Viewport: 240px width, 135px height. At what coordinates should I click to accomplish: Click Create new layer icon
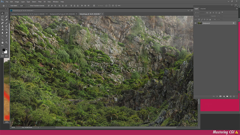point(230,96)
